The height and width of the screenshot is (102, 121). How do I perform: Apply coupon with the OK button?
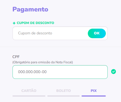coord(97,33)
